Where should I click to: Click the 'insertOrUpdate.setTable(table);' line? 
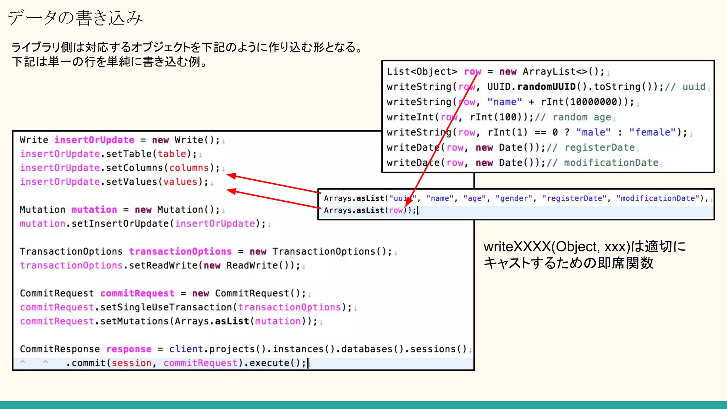pos(108,154)
